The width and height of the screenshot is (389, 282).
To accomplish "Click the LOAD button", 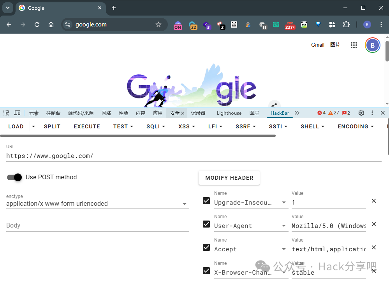I will pos(16,127).
